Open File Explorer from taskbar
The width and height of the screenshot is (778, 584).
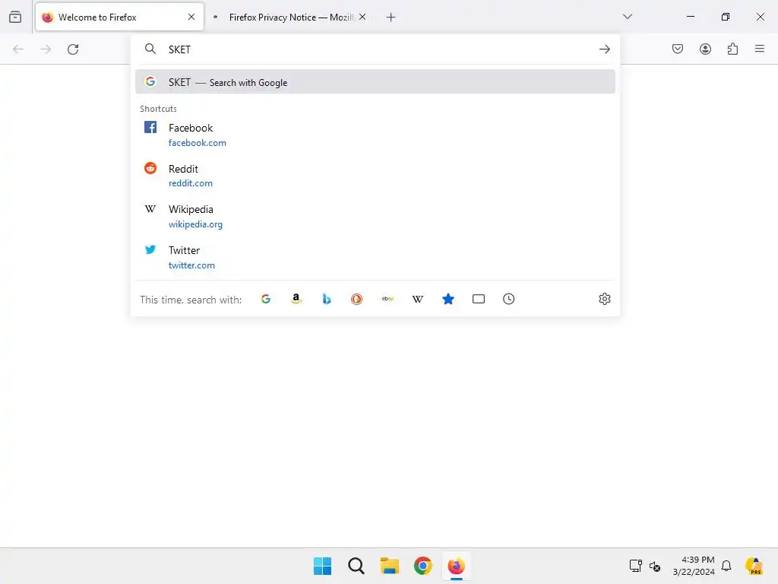(x=390, y=566)
